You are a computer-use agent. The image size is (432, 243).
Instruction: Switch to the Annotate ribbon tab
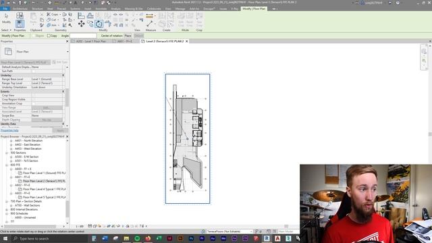pyautogui.click(x=101, y=9)
